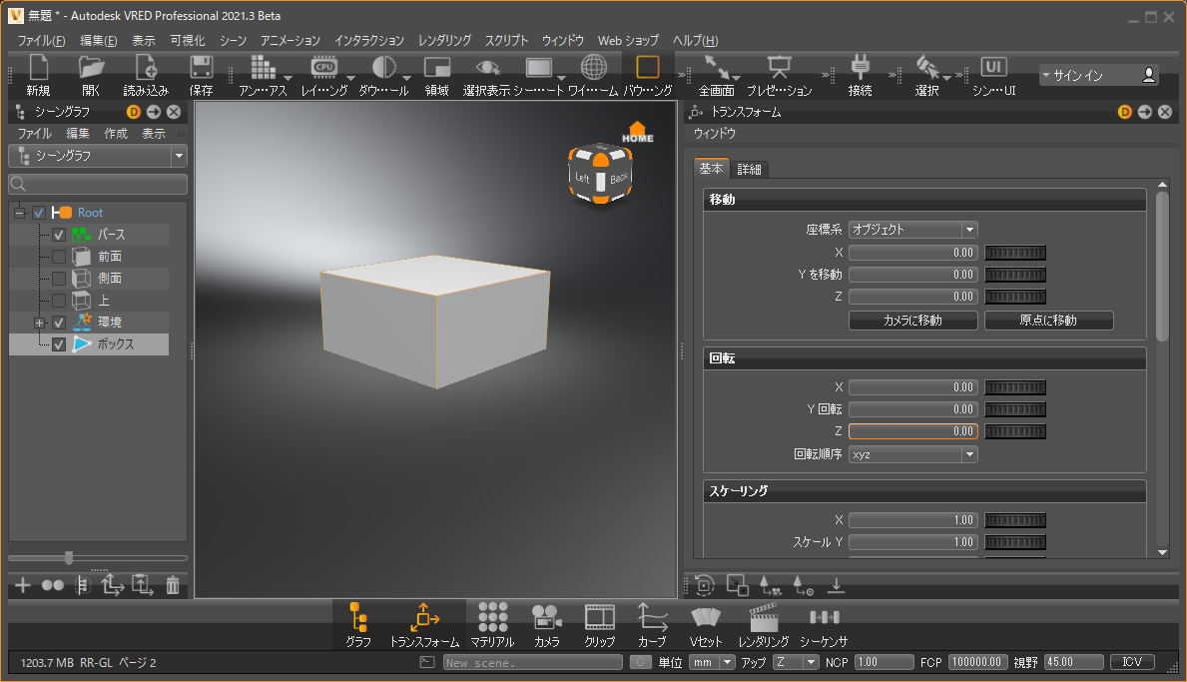Click the trash delete icon in scenegraph
Image resolution: width=1187 pixels, height=682 pixels.
tap(173, 585)
